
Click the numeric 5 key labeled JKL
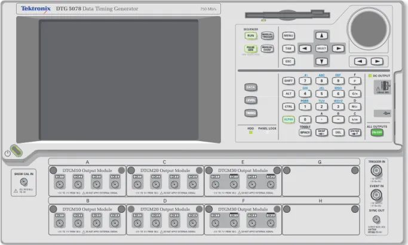[321, 94]
